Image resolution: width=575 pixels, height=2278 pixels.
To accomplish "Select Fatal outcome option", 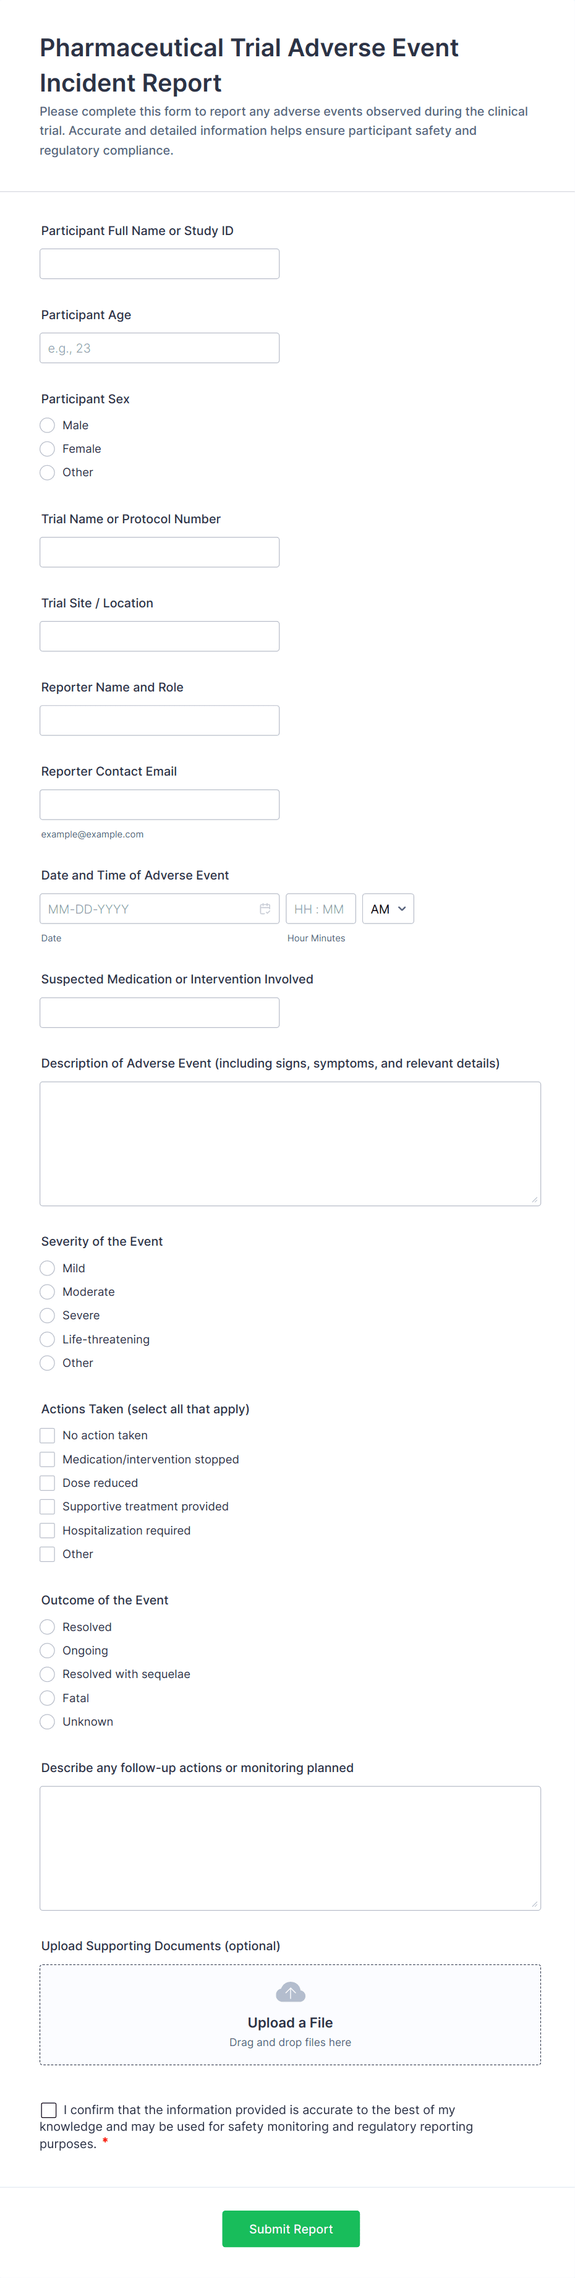I will (x=48, y=1698).
